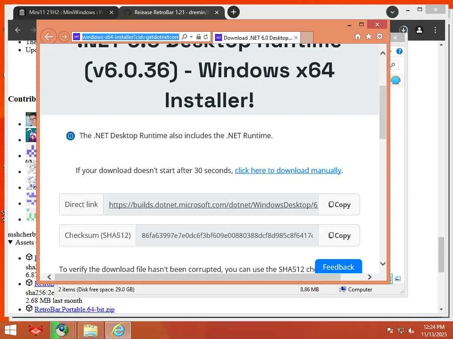
Task: Refresh the page in Internet Explorer
Action: [206, 37]
